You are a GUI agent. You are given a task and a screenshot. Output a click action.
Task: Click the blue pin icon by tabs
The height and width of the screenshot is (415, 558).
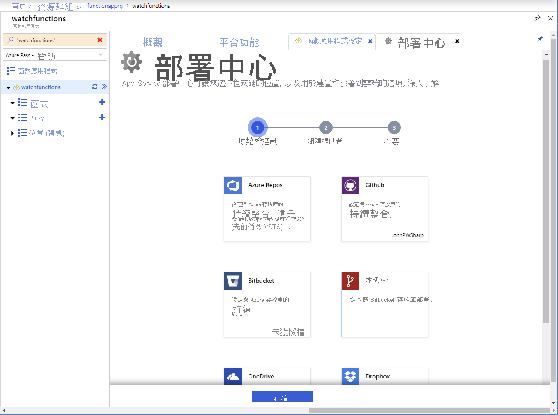click(540, 39)
